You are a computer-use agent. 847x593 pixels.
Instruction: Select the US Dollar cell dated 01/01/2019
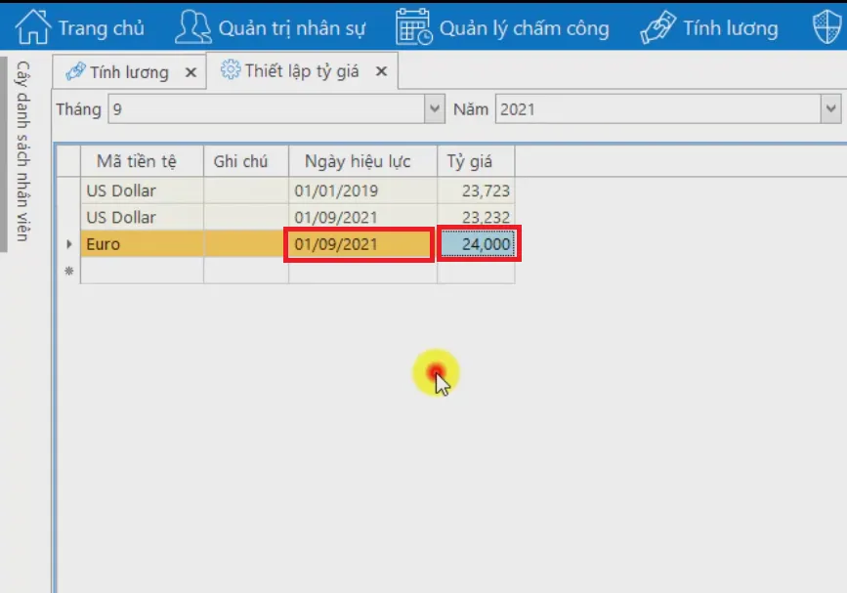(x=142, y=191)
